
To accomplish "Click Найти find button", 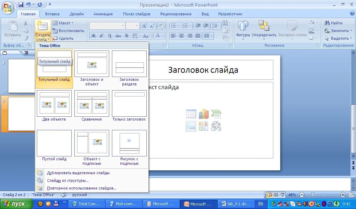I will coord(333,23).
